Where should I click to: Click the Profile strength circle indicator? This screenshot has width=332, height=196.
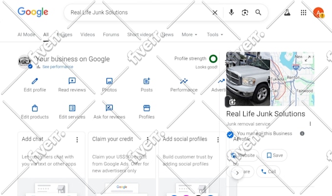tap(213, 59)
